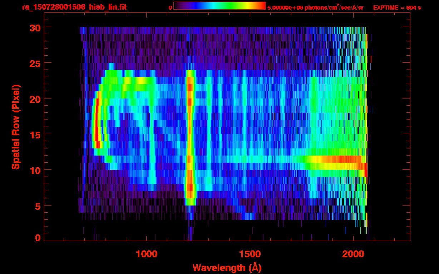Click the y-axis tick label 15
The width and height of the screenshot is (439, 274).
point(35,135)
